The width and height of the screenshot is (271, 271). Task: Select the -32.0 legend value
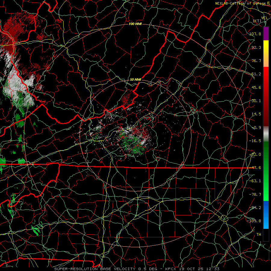point(255,154)
